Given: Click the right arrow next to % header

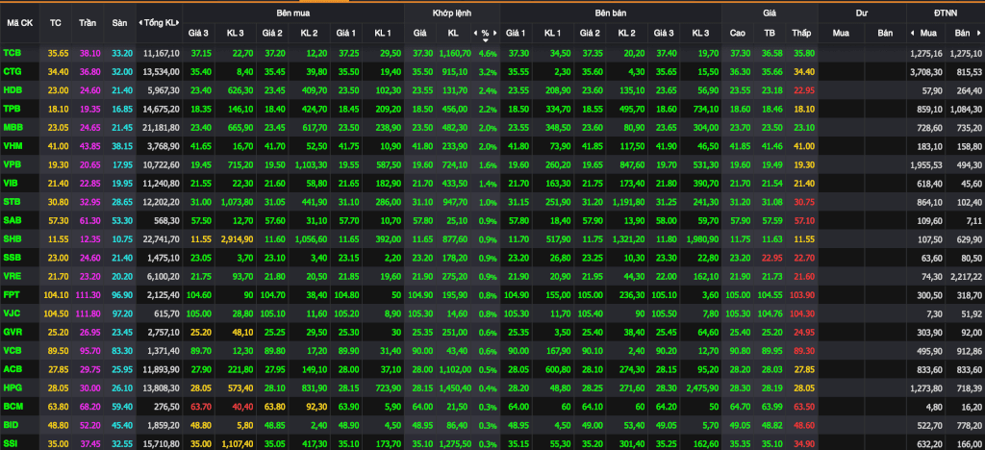Looking at the screenshot, I should point(494,33).
